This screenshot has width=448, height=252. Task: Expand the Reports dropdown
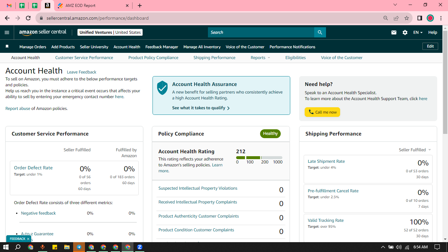(260, 57)
